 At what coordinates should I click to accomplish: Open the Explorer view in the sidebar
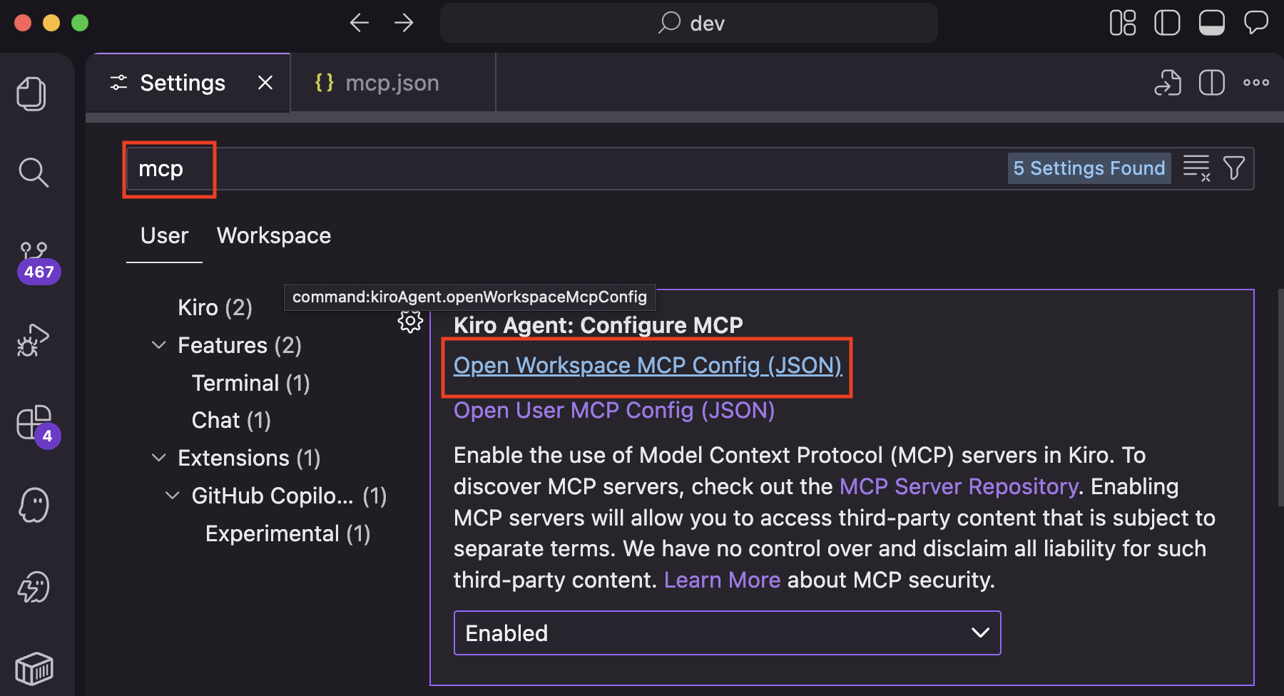[32, 93]
